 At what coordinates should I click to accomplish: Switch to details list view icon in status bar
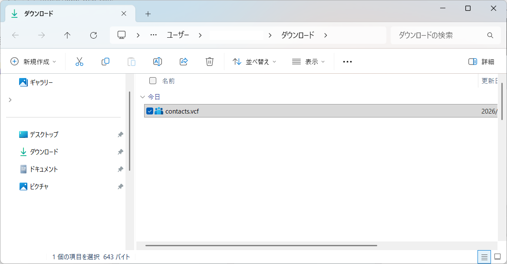484,257
